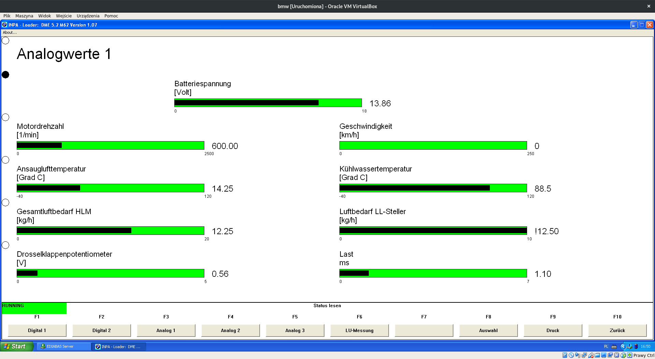The width and height of the screenshot is (655, 359).
Task: Select the topmost empty radio circle
Action: [x=5, y=41]
